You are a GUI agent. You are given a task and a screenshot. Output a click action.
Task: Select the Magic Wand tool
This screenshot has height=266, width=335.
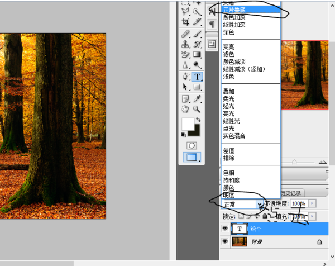(197, 11)
